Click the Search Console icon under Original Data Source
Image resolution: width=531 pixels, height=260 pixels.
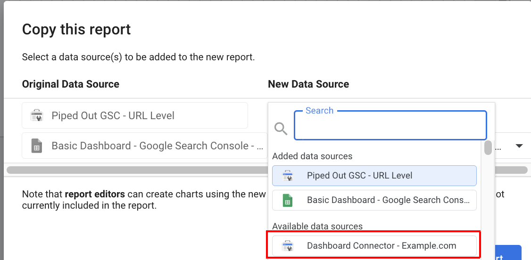(37, 115)
